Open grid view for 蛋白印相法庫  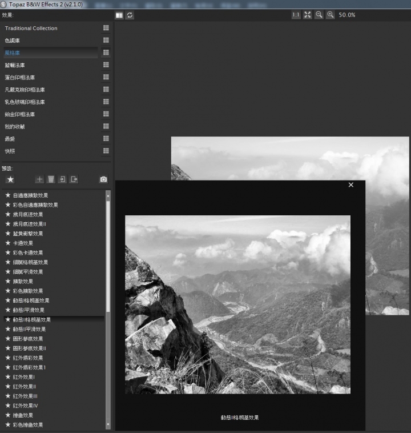click(x=106, y=77)
